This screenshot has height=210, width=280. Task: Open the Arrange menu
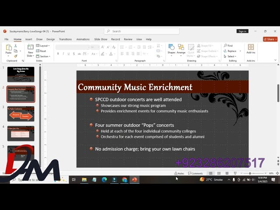click(181, 50)
